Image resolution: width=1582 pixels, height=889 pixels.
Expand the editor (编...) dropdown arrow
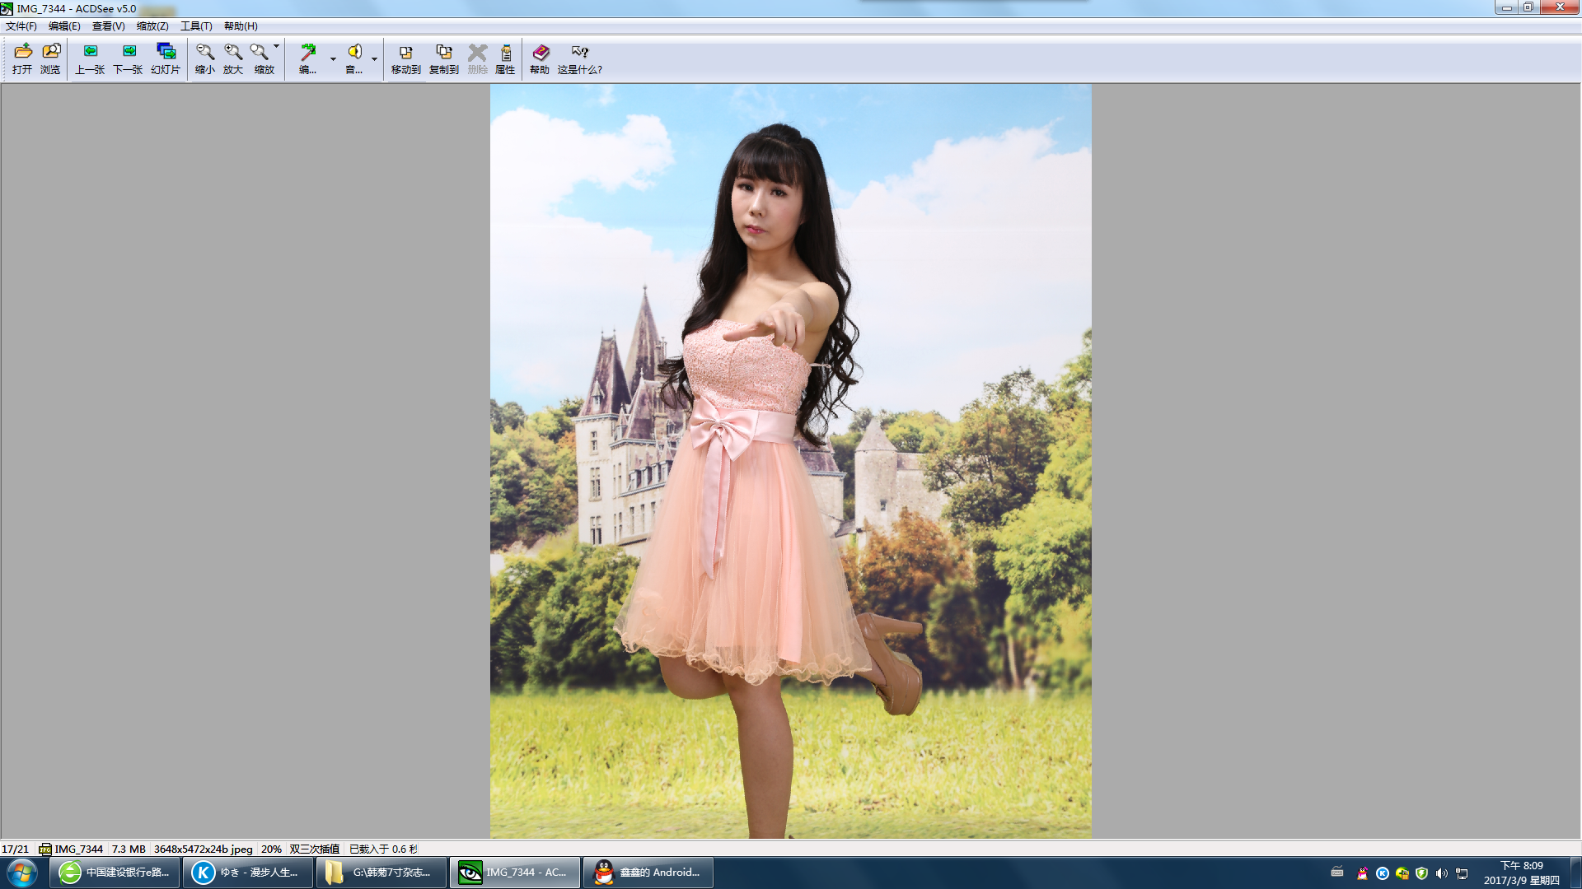333,59
